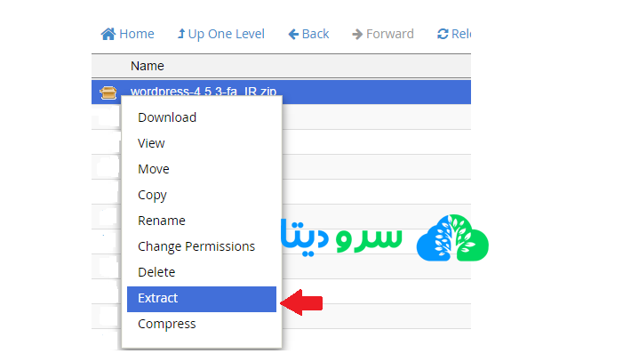Pick the Move option in context menu
623x362 pixels.
coord(154,169)
